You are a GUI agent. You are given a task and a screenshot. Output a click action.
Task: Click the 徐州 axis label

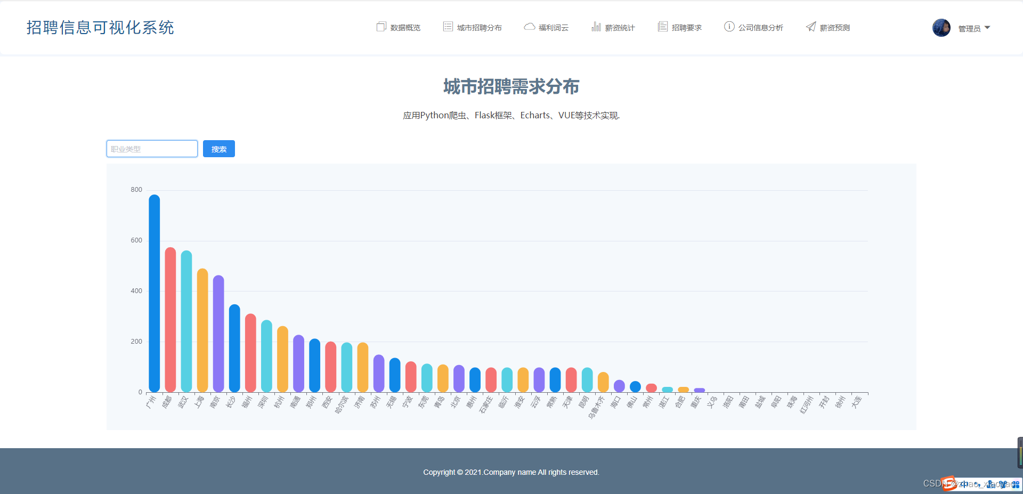pos(840,402)
